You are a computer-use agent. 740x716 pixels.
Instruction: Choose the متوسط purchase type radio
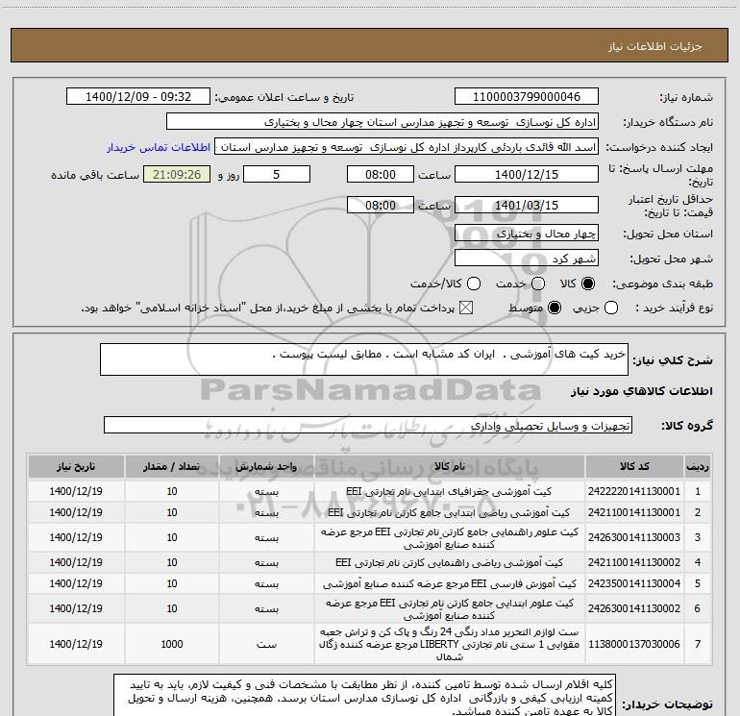point(555,308)
